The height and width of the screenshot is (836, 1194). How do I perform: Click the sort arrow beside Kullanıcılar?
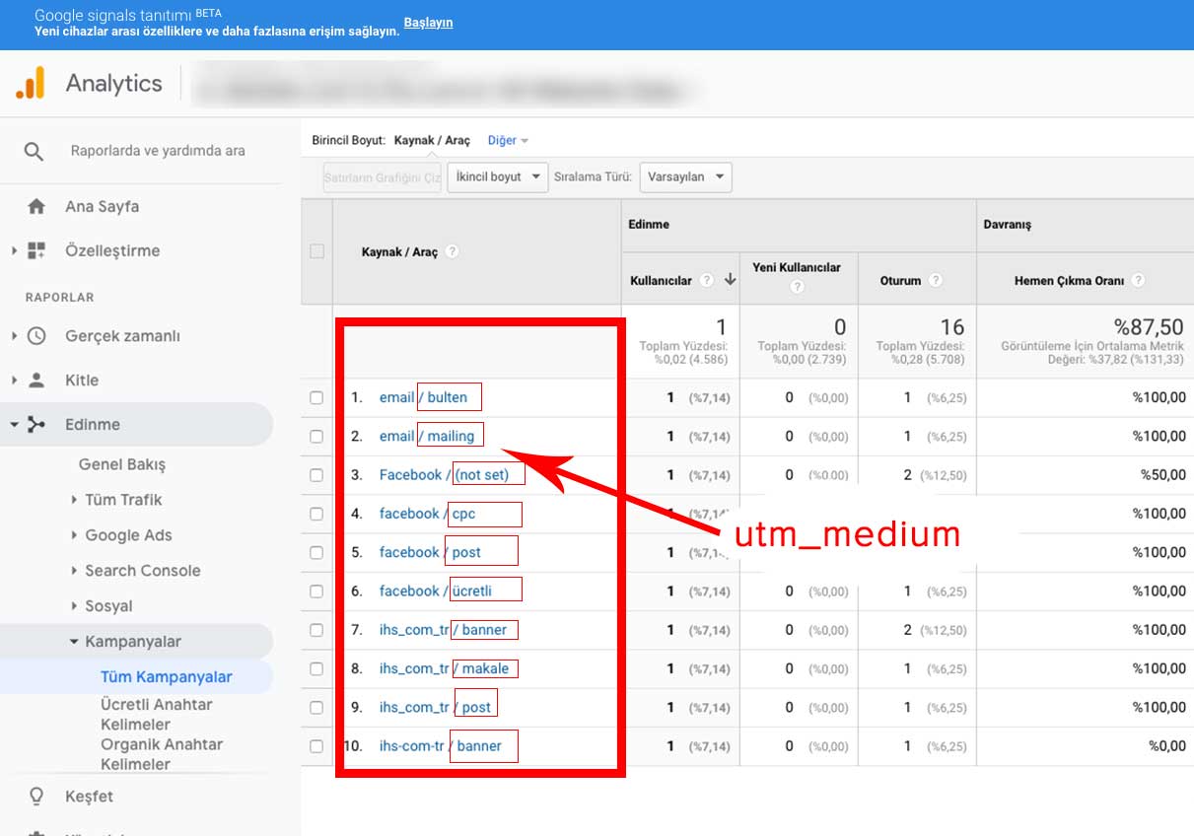(x=731, y=280)
